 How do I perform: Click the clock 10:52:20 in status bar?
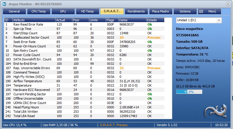[x=221, y=125]
